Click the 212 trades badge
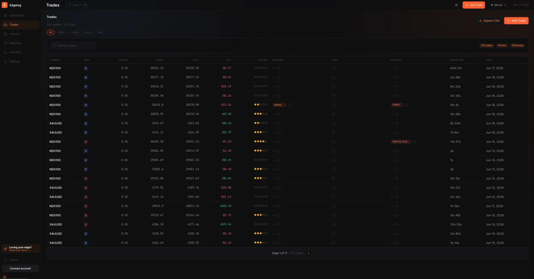534x279 pixels. coord(487,45)
